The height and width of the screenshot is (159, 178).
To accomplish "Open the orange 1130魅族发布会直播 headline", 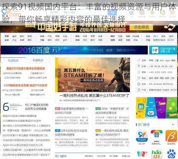I will 25,85.
